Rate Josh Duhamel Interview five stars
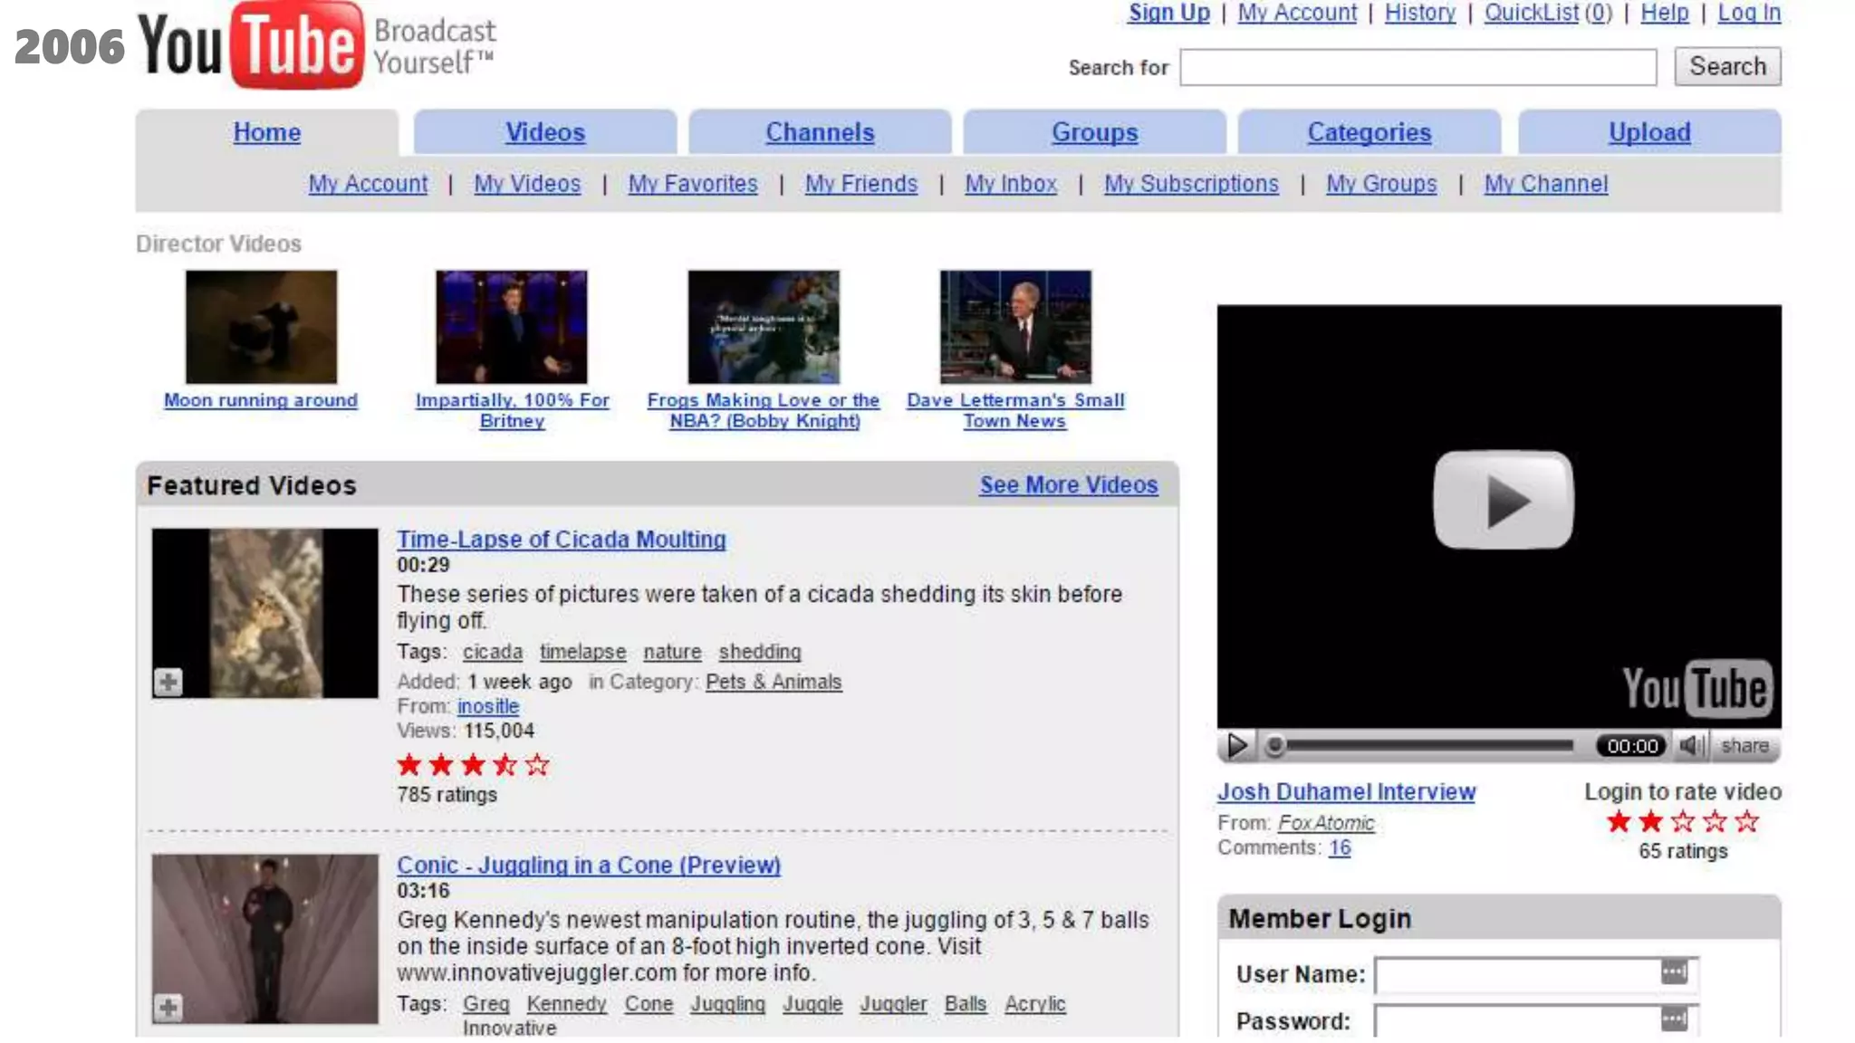The width and height of the screenshot is (1855, 1043). pyautogui.click(x=1747, y=822)
